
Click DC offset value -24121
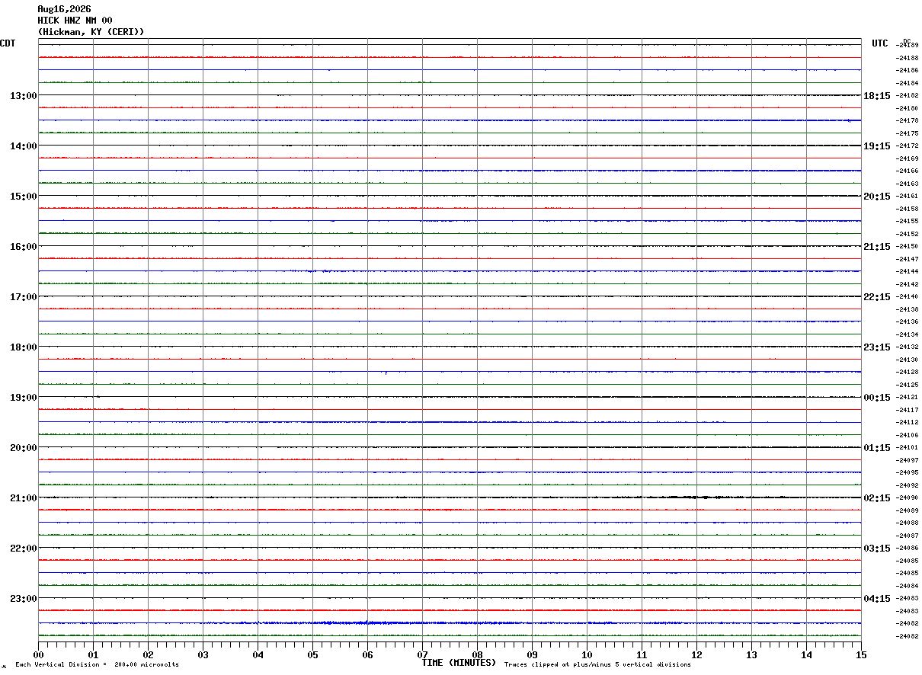tap(907, 397)
